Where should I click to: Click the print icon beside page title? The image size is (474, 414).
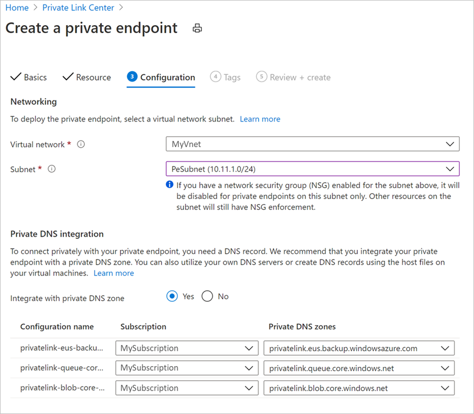(x=197, y=28)
